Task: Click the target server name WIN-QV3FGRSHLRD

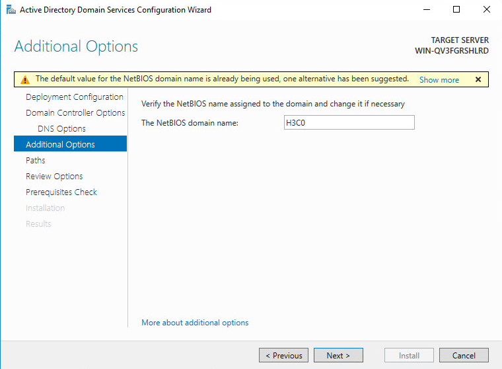Action: [x=452, y=51]
